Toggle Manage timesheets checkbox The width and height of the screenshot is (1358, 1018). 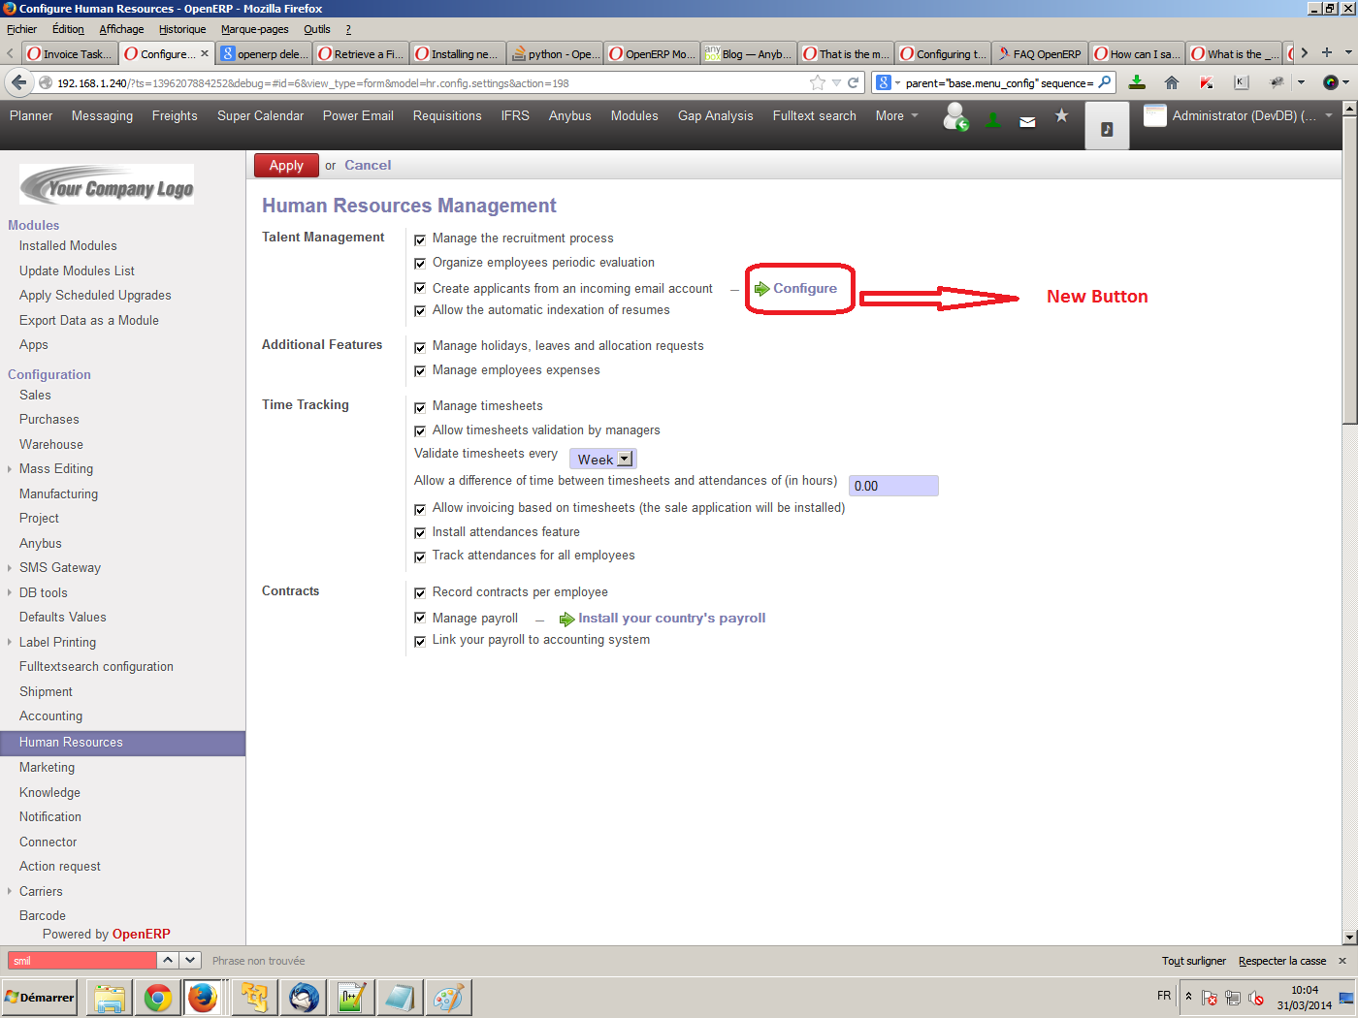pyautogui.click(x=420, y=407)
